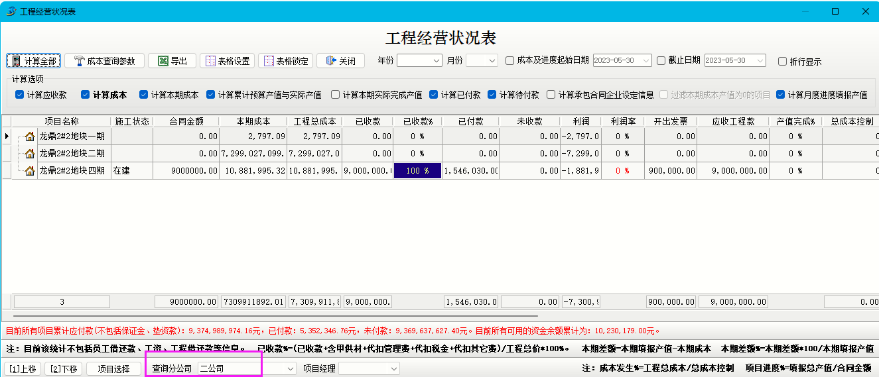The width and height of the screenshot is (879, 377).
Task: Click the calculator icon on 计算全部
Action: 15,61
